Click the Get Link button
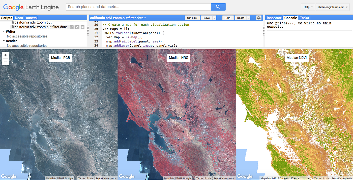Viewport: 353px width, 180px height. [x=192, y=18]
